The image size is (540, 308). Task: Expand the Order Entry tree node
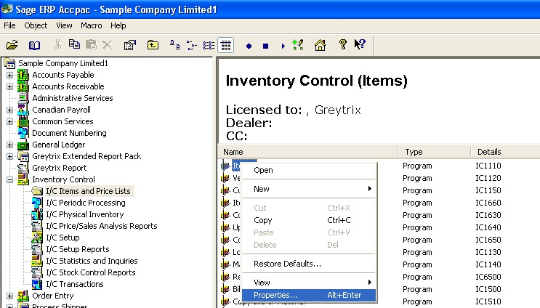click(x=9, y=296)
